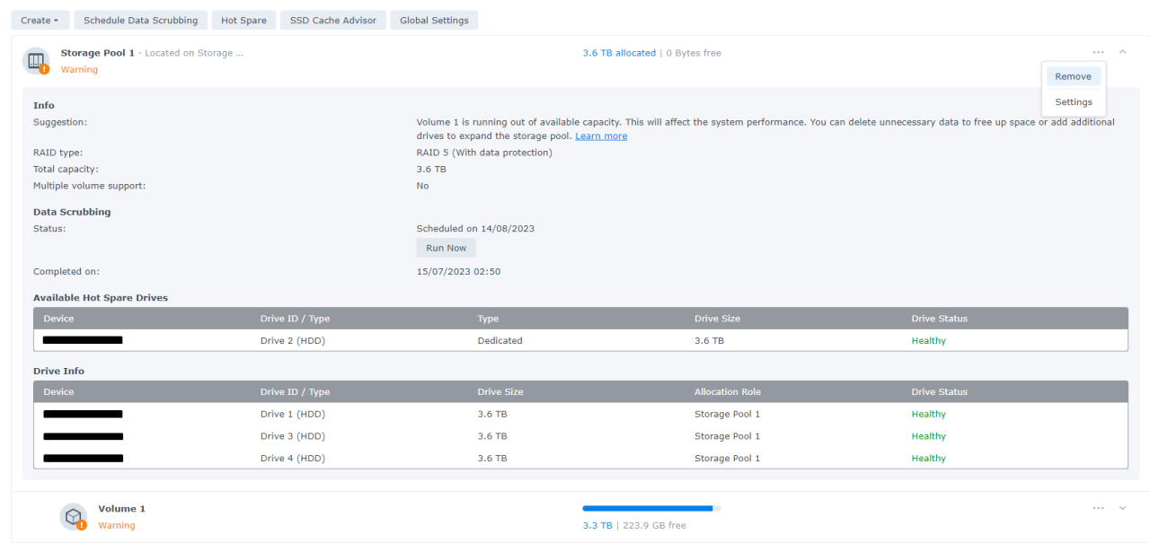
Task: Click the Volume 1 usage bar
Action: click(x=650, y=508)
